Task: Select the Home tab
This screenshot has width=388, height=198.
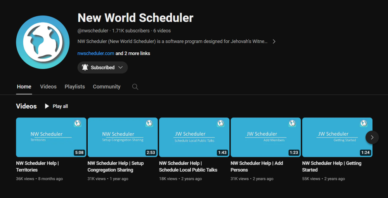Action: tap(24, 87)
